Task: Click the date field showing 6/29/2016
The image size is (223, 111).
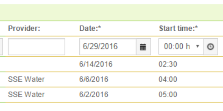Action: 108,47
